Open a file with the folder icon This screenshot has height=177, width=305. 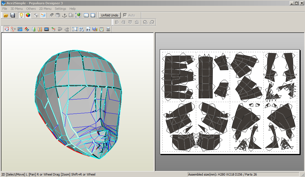[6, 15]
